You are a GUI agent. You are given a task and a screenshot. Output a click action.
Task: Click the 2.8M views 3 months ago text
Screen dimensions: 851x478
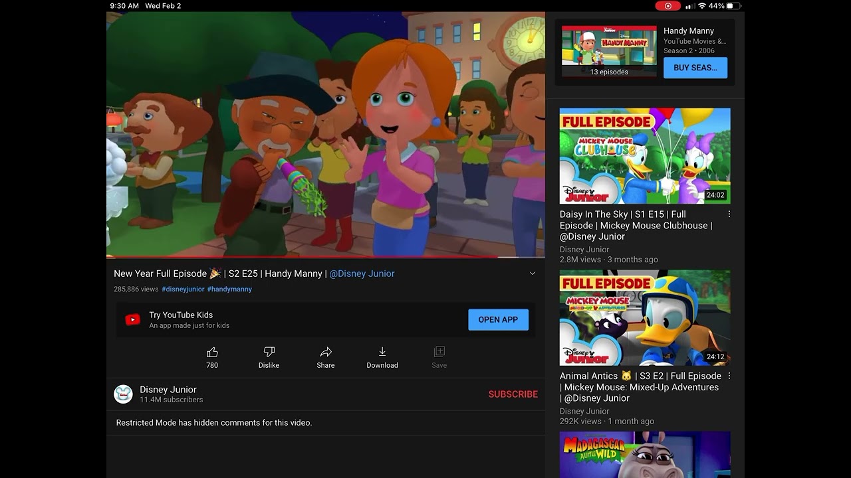[609, 260]
